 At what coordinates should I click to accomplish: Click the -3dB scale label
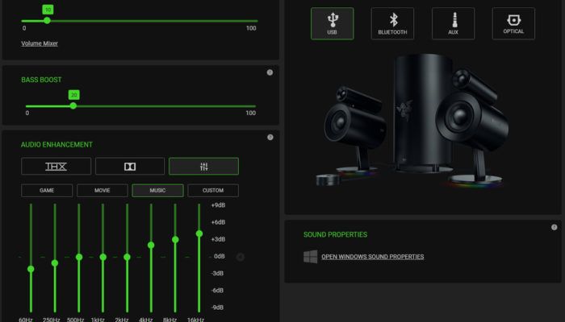(x=218, y=273)
